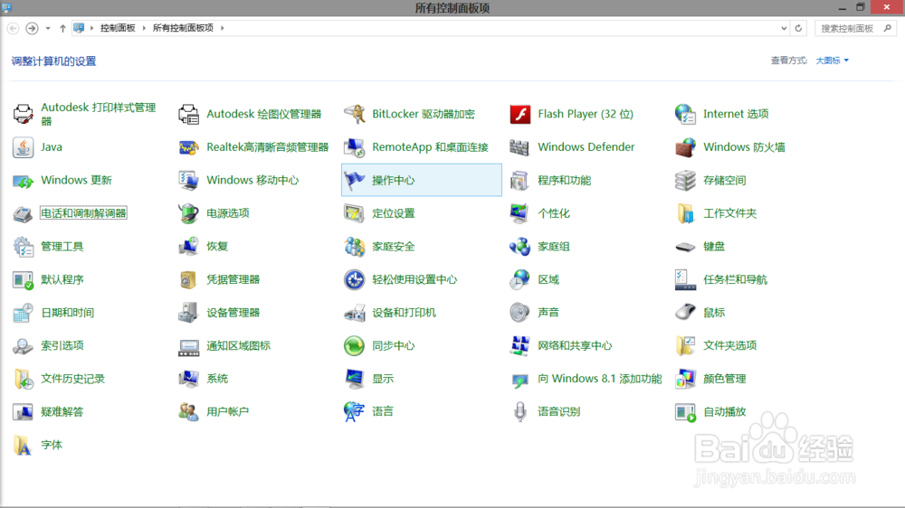Image resolution: width=905 pixels, height=508 pixels.
Task: Open the Windows 防火墙 icon
Action: (685, 147)
